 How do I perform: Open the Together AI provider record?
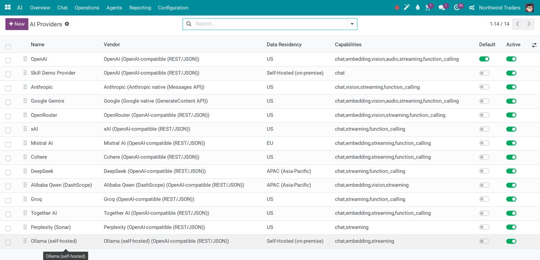coord(44,213)
